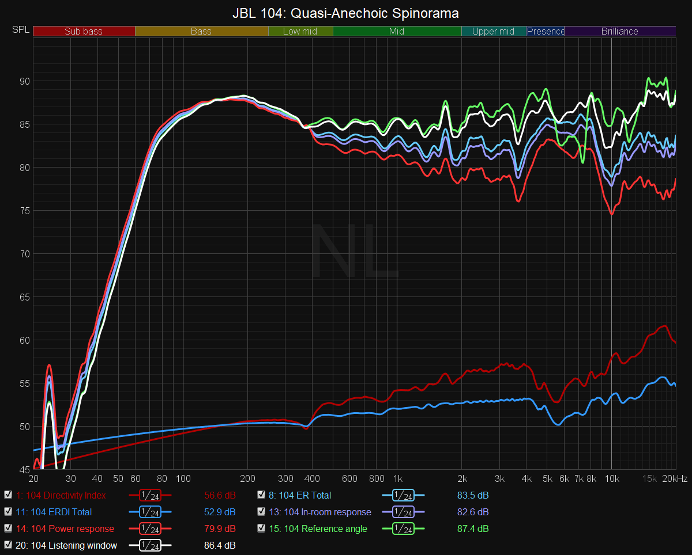
Task: Click the 1/24 smoothing swatch for Listening window
Action: [150, 545]
